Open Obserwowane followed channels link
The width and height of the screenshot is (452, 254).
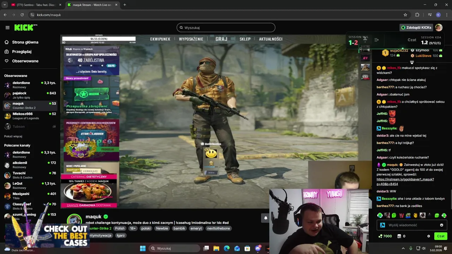25,61
